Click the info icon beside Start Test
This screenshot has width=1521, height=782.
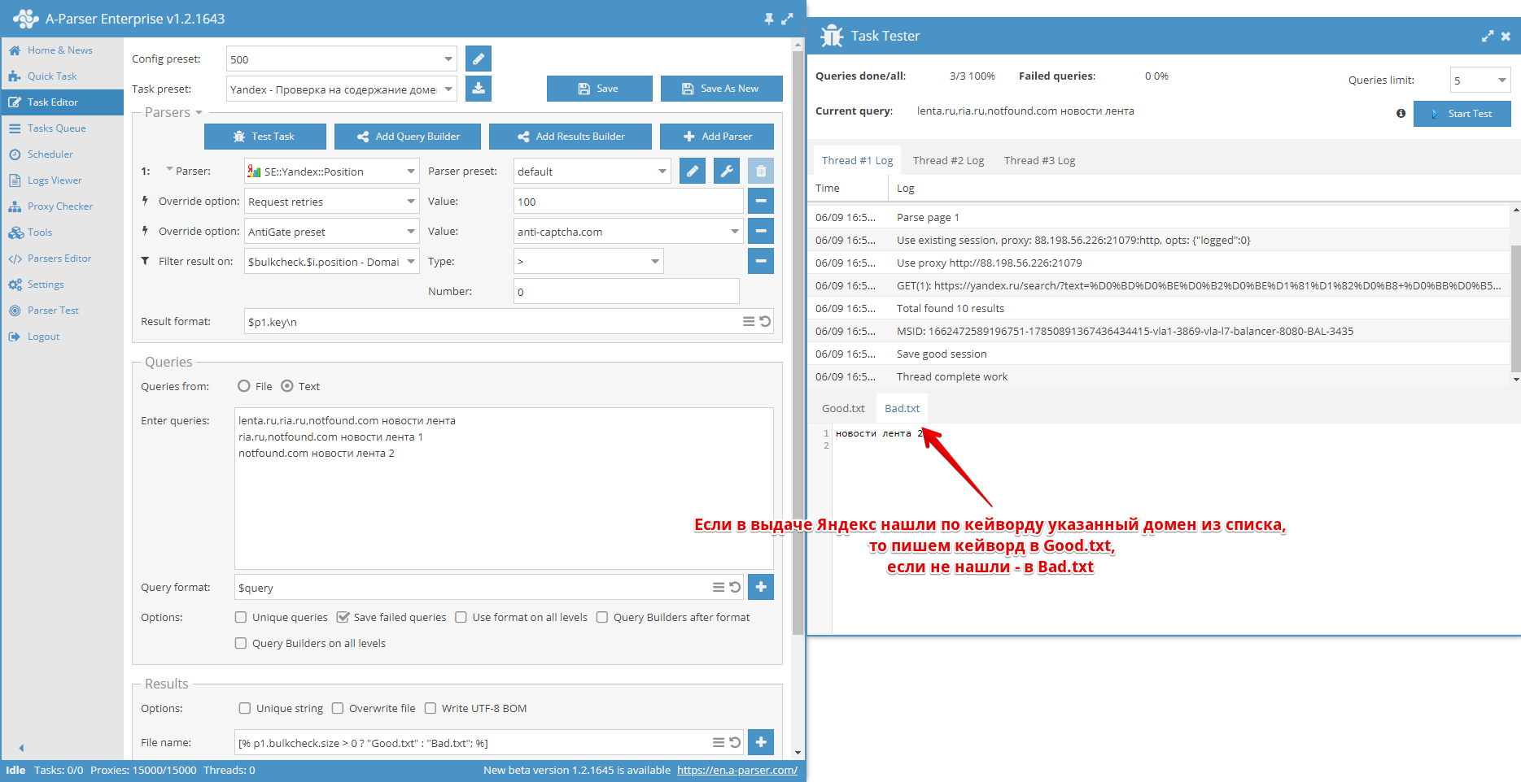point(1401,114)
